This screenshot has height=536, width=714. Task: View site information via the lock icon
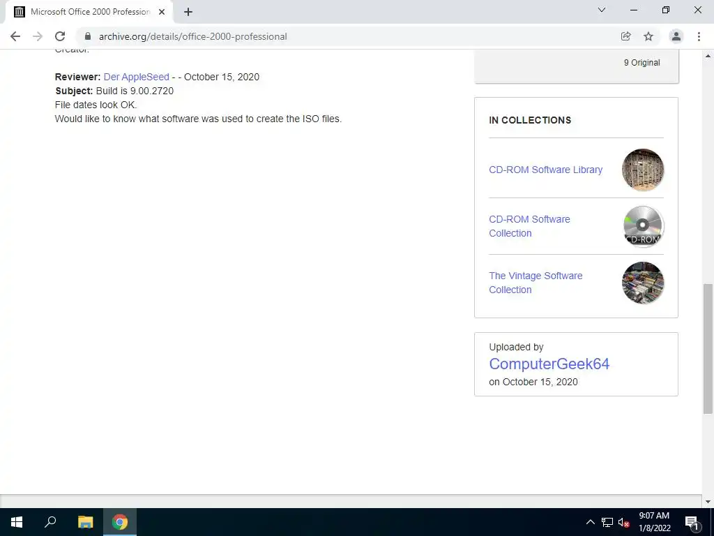(x=88, y=36)
